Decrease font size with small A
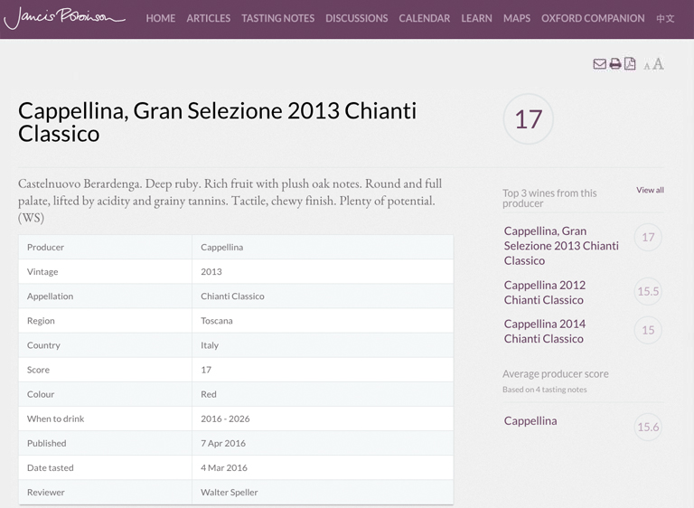This screenshot has width=694, height=508. (647, 66)
